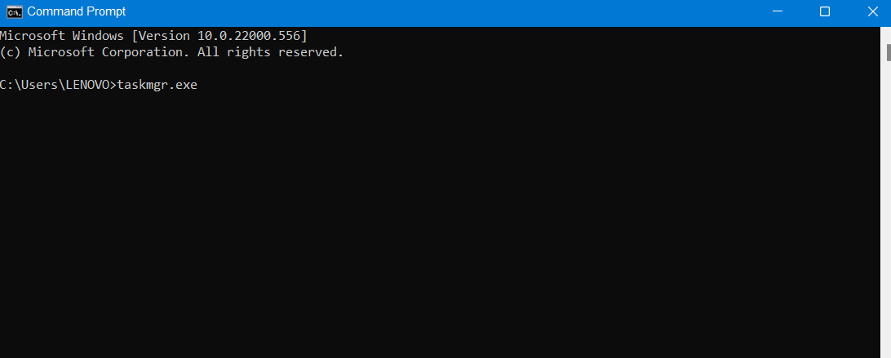Click the typed taskmgr.exe command

coord(157,85)
